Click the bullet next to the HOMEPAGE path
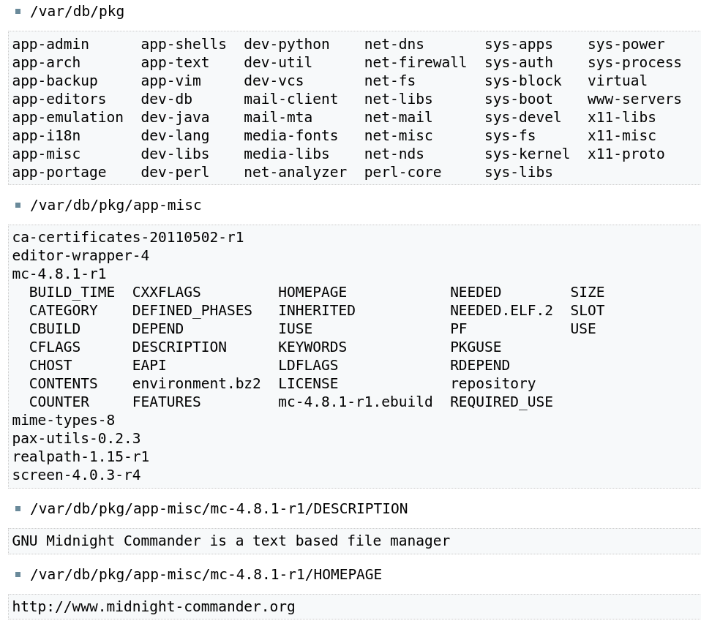 pos(18,575)
